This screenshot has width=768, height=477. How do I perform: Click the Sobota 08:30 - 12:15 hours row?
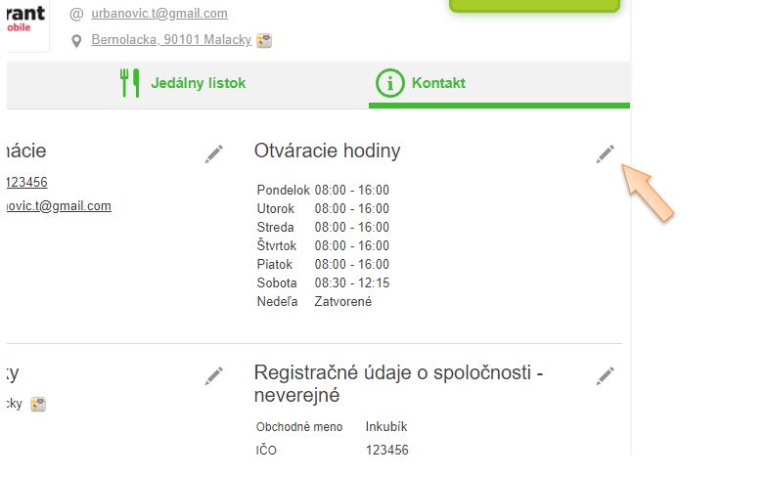pyautogui.click(x=323, y=282)
